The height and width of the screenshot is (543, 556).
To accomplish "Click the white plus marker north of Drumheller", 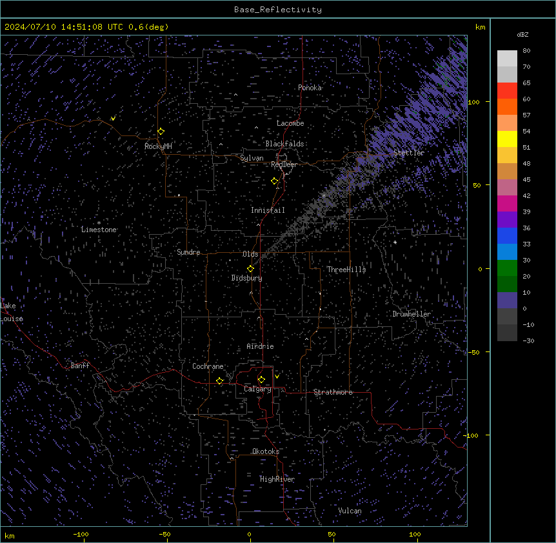I will click(395, 242).
